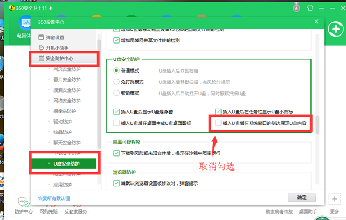346x220 pixels.
Task: Click the 浏览器防护 section title
Action: (x=124, y=172)
